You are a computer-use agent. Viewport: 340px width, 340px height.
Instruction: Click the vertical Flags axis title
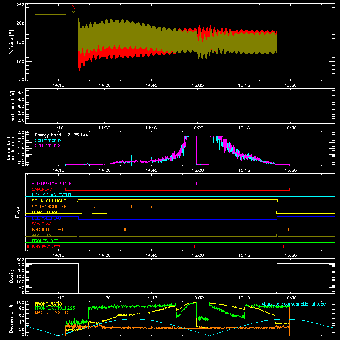pyautogui.click(x=17, y=212)
